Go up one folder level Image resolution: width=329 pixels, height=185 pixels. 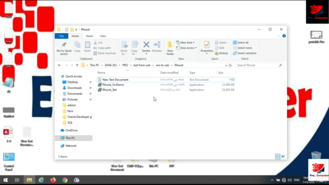(77, 65)
